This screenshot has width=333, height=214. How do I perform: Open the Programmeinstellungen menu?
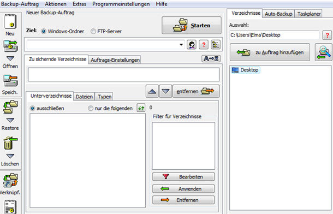tap(121, 4)
